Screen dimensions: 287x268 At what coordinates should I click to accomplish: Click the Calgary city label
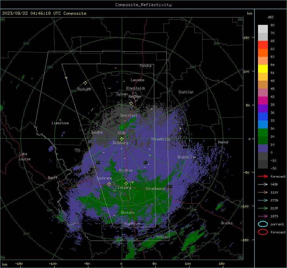point(124,187)
